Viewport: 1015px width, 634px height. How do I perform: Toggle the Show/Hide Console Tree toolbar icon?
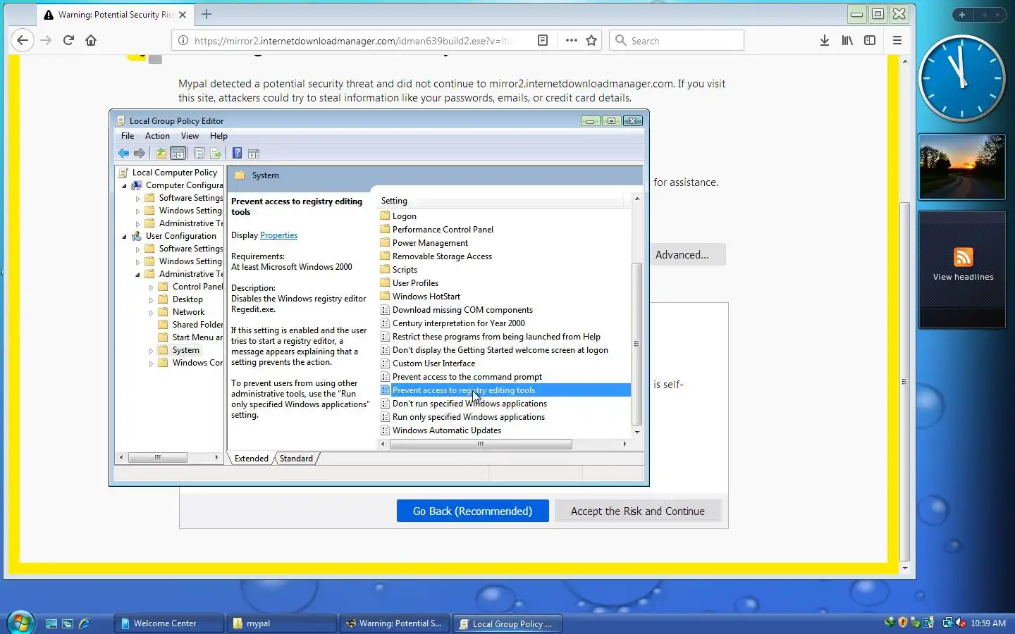178,154
